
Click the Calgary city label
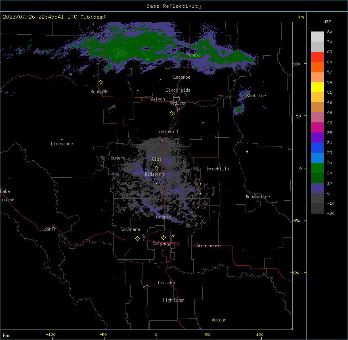click(161, 243)
